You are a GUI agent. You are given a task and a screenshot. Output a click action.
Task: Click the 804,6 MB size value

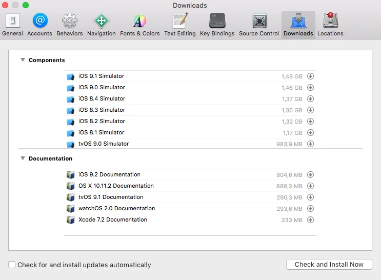point(289,175)
